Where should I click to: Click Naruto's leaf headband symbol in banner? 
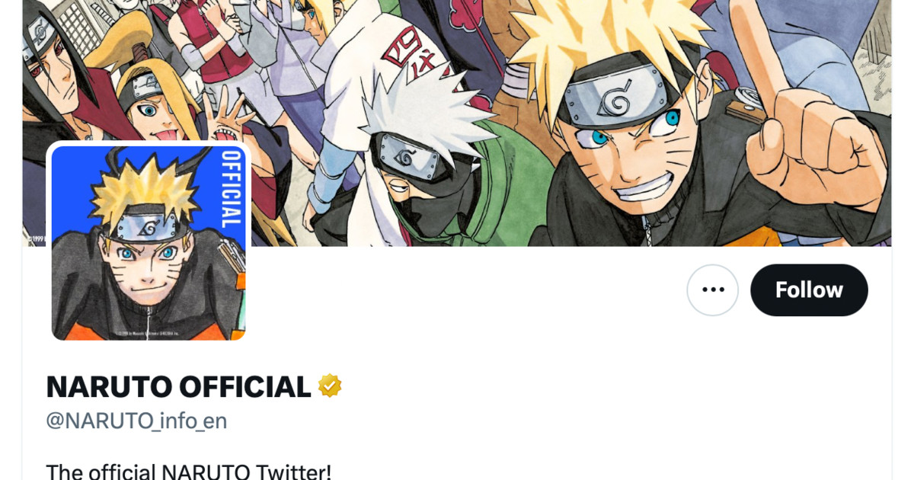point(615,101)
